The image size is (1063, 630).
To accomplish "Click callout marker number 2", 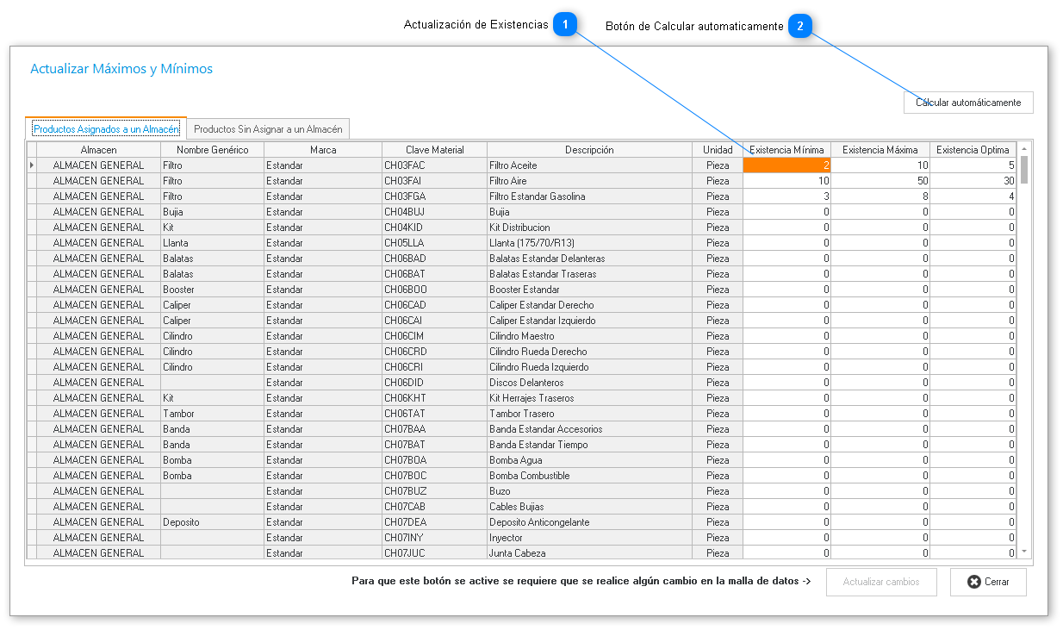I will (x=799, y=27).
